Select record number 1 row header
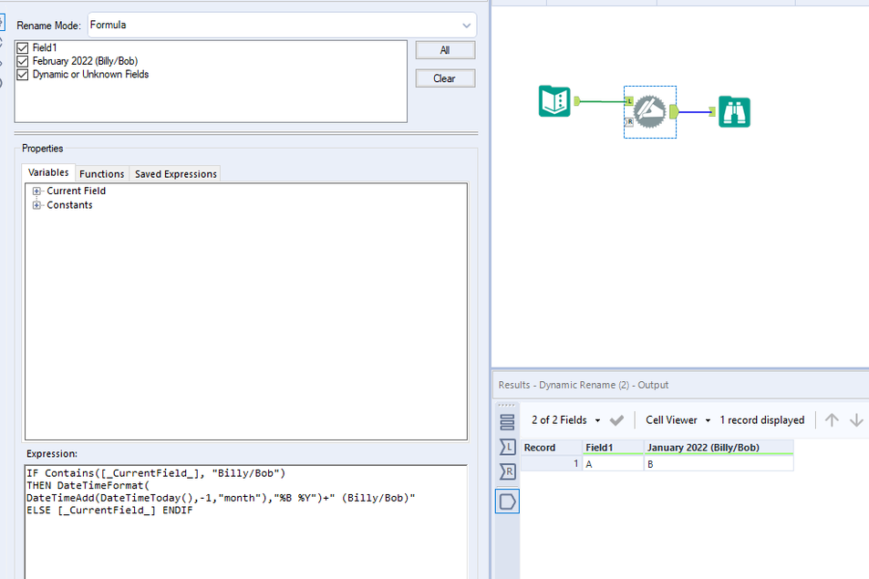Screen dimensions: 869x579 coord(551,464)
